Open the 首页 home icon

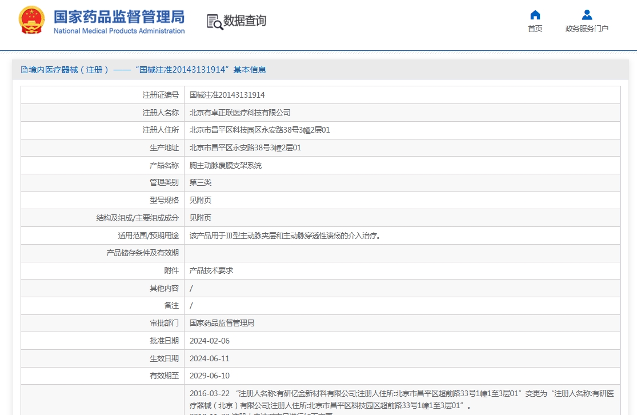535,15
